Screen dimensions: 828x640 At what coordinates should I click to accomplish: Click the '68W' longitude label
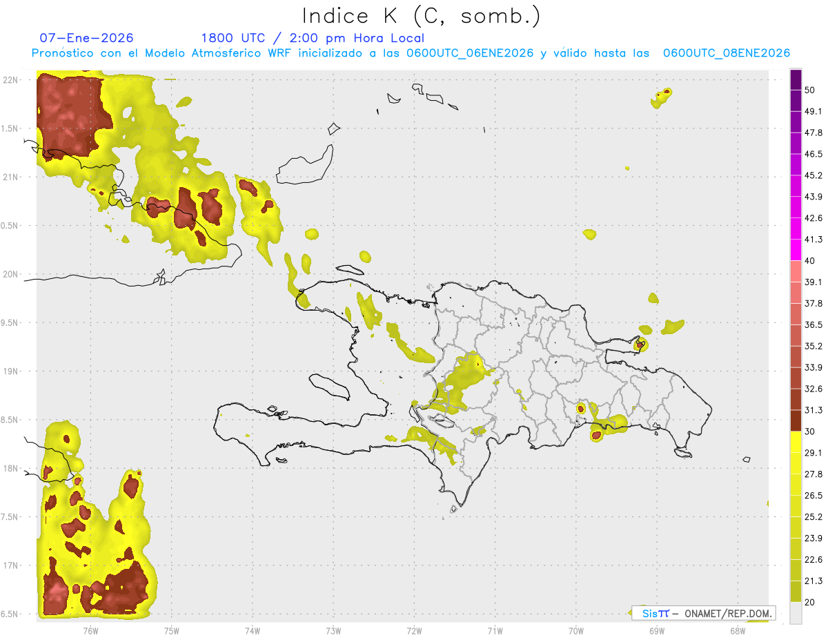[737, 631]
